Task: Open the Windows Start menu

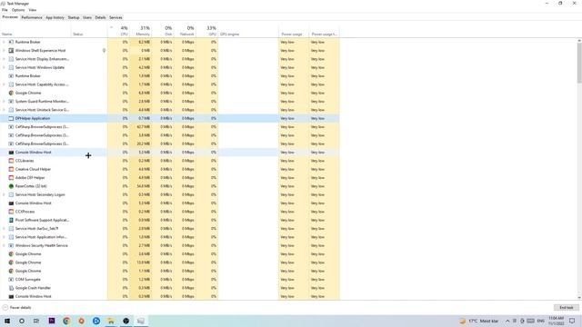Action: [7, 321]
